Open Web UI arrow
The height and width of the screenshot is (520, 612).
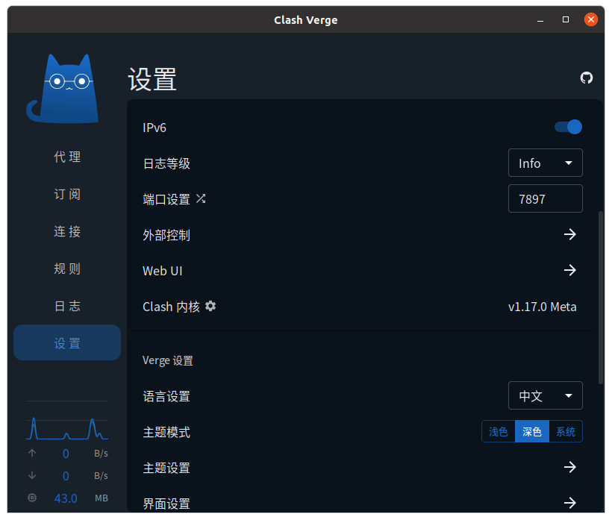(x=569, y=270)
